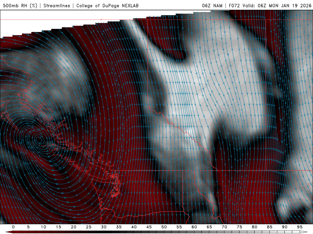Click the '500mb RH (%)' title text
The height and width of the screenshot is (234, 313).
[20, 5]
